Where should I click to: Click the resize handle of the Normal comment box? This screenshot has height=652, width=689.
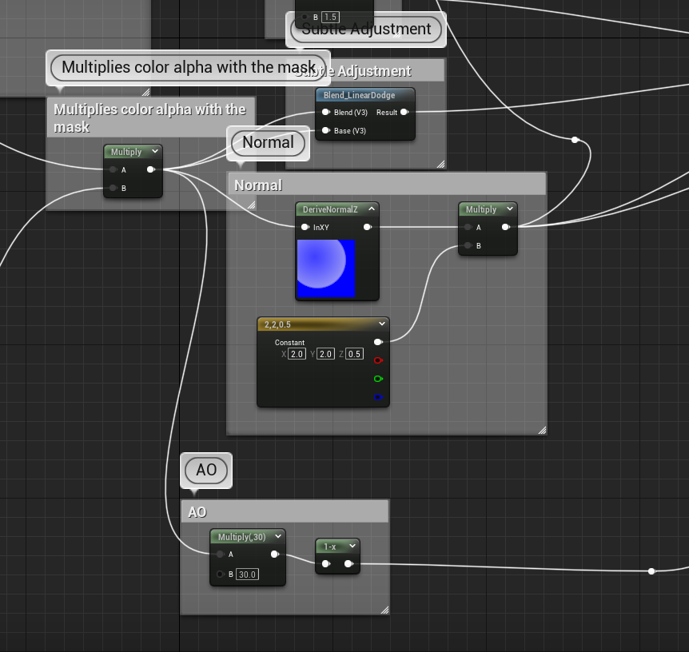pos(542,431)
